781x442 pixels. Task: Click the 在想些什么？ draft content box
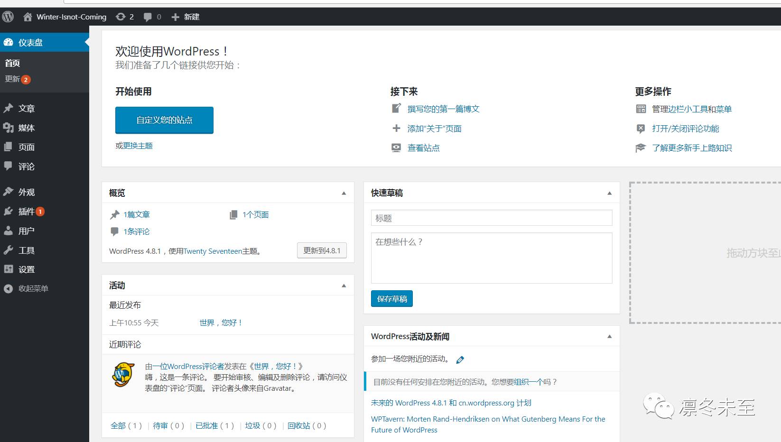[x=492, y=258]
